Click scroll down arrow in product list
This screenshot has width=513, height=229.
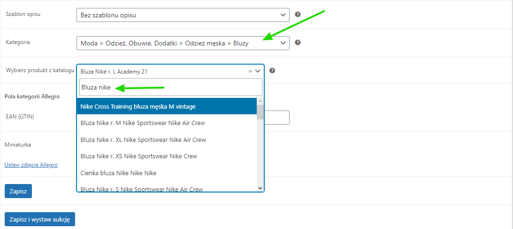click(x=260, y=188)
